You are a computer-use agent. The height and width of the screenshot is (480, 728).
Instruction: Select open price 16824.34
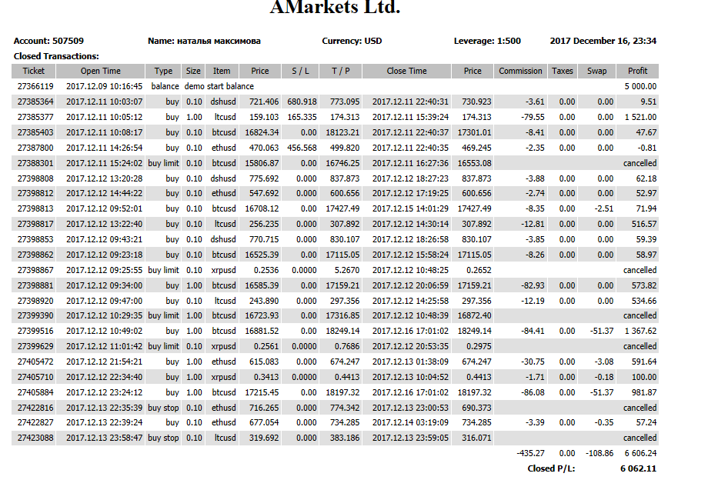tap(262, 132)
